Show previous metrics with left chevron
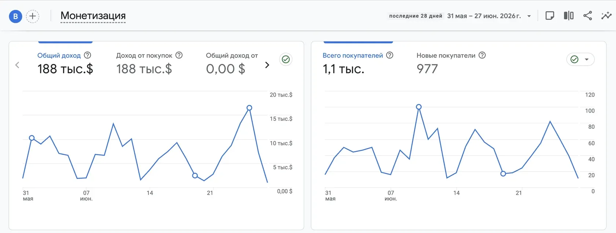This screenshot has height=233, width=616. click(17, 65)
